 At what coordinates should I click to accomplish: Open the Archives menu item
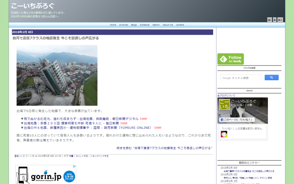pos(123,25)
